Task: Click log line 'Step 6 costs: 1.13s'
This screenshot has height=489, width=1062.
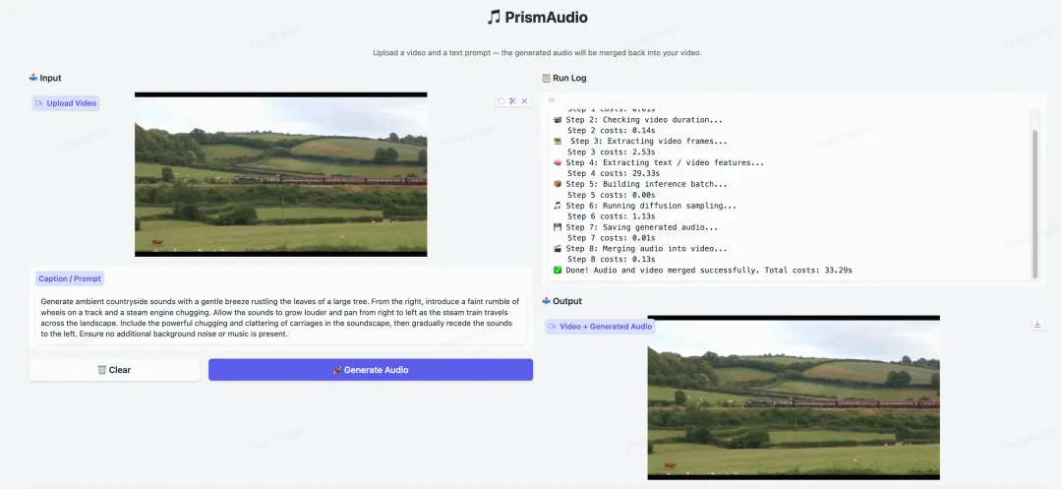Action: (612, 216)
